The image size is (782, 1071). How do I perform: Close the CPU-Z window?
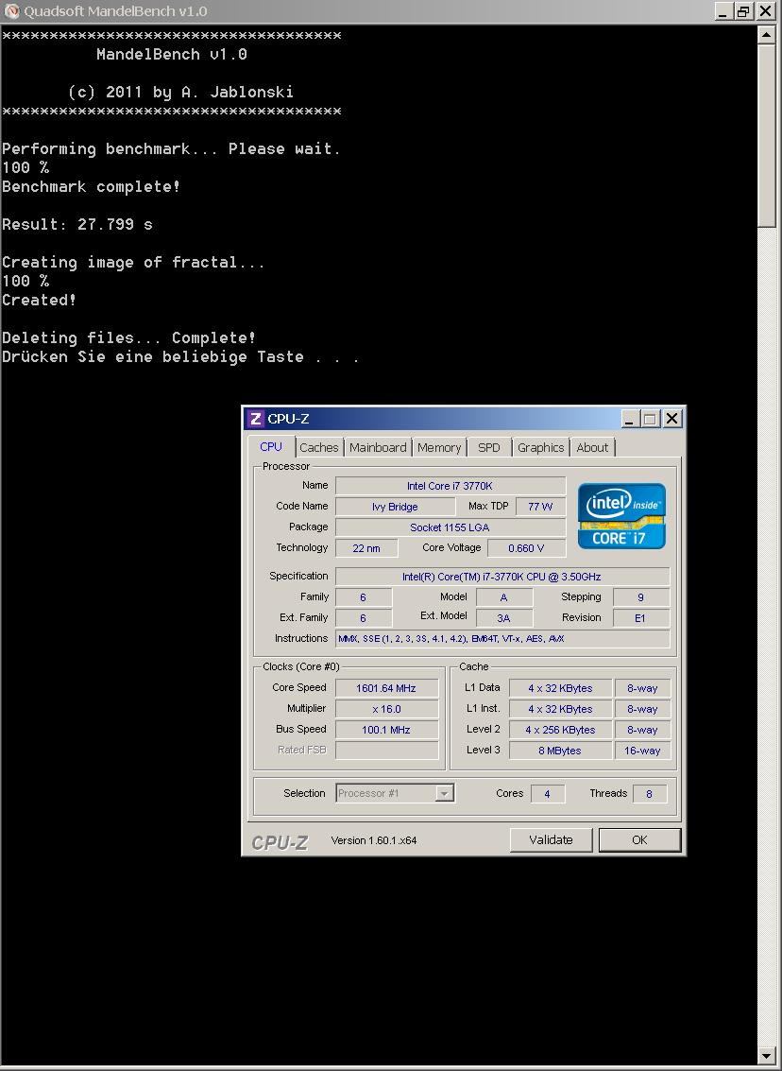(672, 419)
